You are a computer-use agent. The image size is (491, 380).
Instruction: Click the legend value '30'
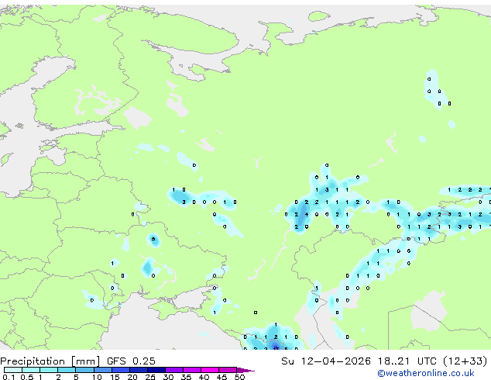click(x=168, y=377)
